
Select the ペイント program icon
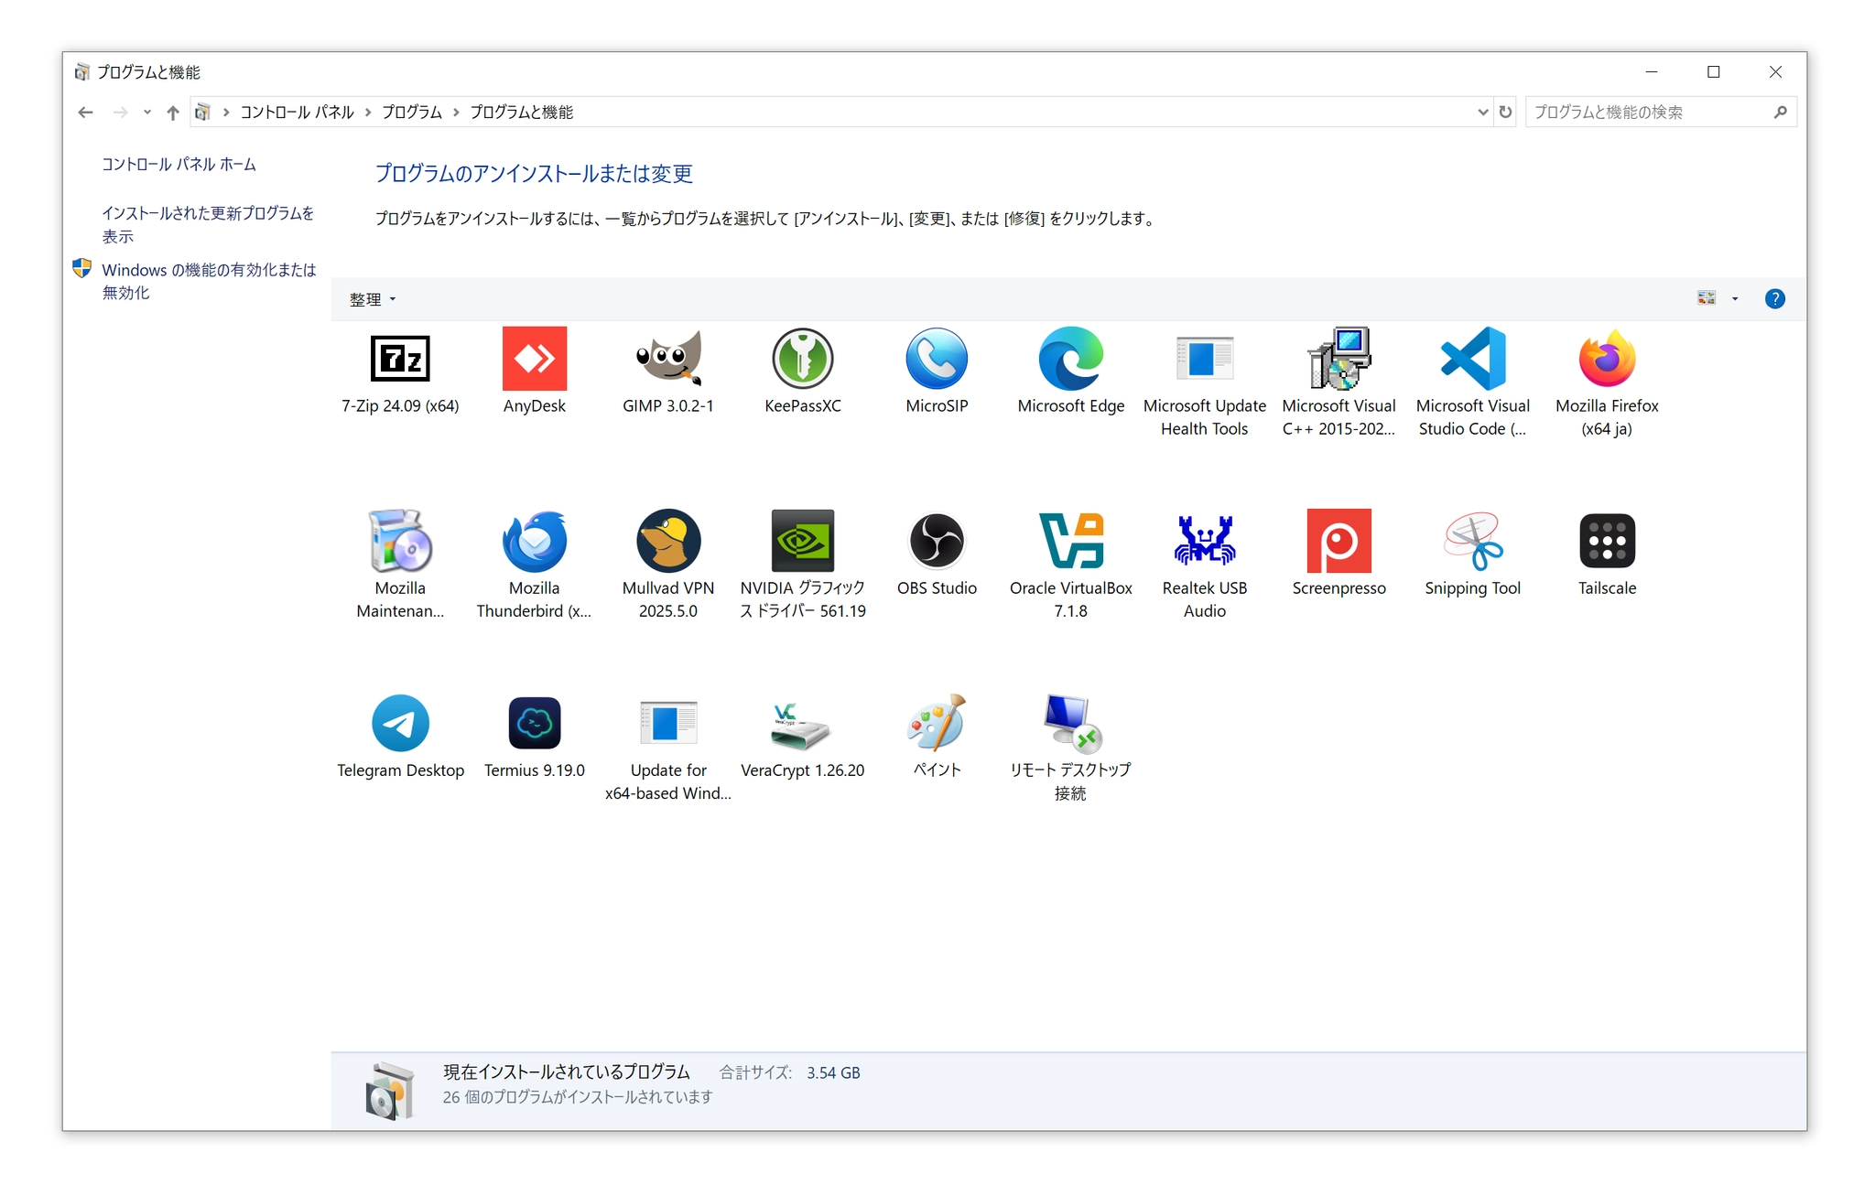937,723
